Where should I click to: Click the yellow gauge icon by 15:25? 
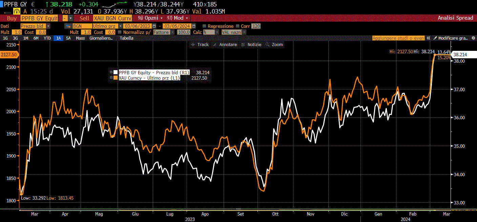point(17,12)
